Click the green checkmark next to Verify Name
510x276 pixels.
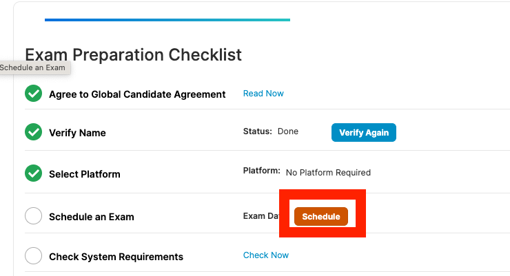coord(34,132)
